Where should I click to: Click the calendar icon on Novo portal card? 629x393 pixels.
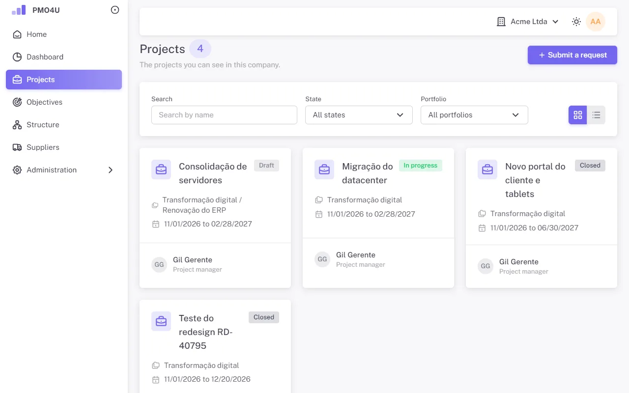tap(482, 228)
